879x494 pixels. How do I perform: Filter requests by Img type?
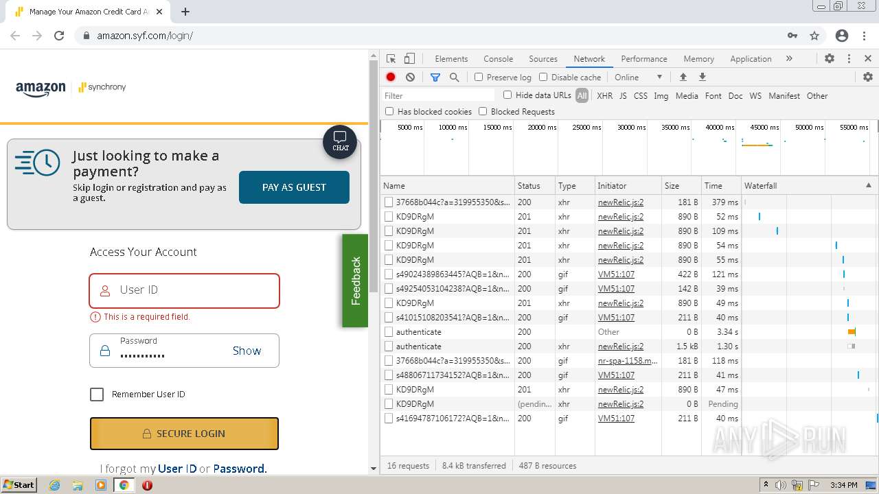(x=661, y=96)
